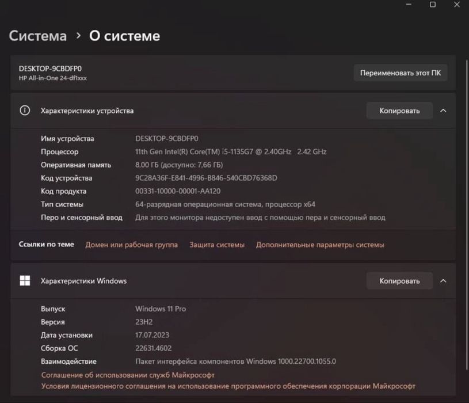Click the product ID 00331-10000-00001-AA120
469x403 pixels.
point(178,191)
